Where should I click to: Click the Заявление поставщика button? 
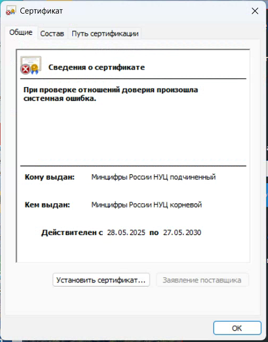point(202,280)
